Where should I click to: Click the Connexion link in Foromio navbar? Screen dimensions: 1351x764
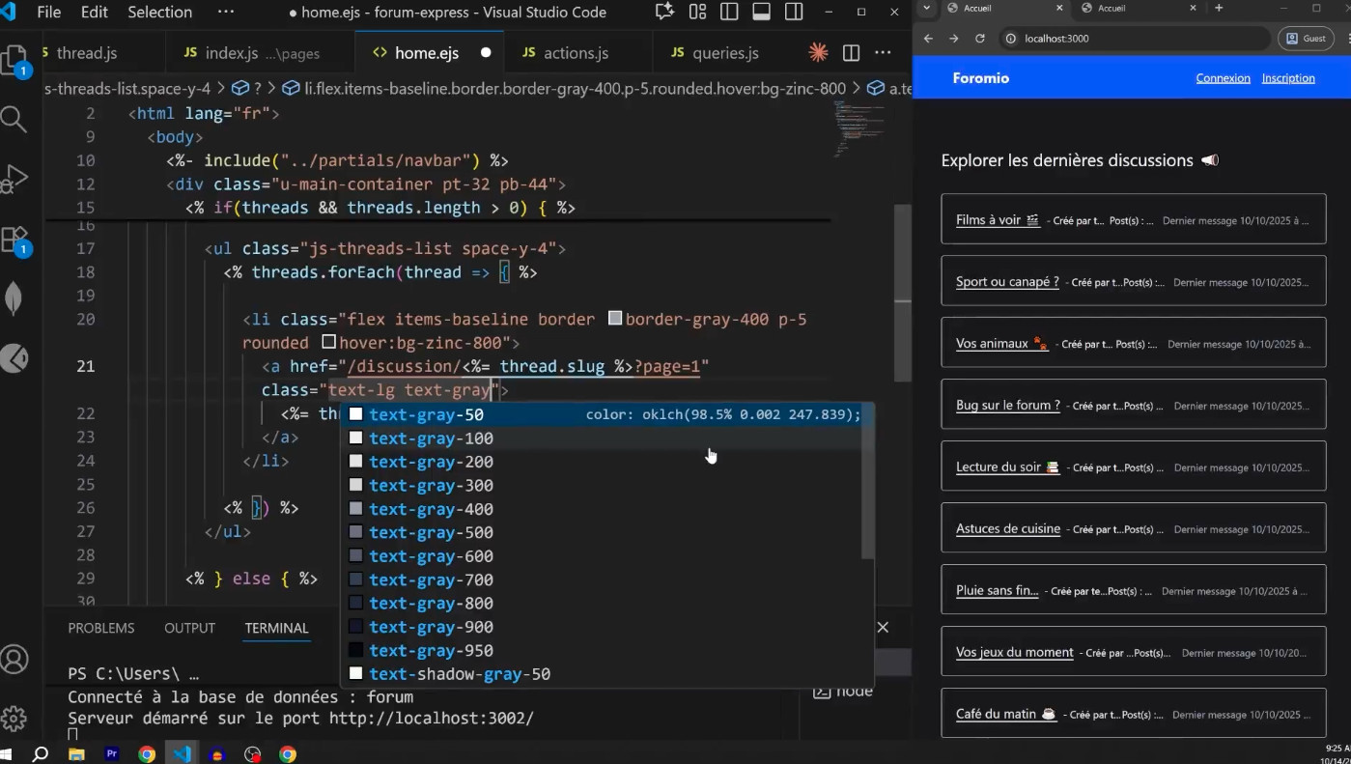(1223, 78)
